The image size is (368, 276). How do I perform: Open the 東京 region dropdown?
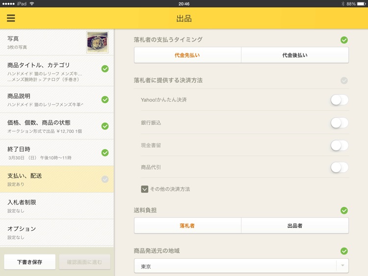[241, 266]
